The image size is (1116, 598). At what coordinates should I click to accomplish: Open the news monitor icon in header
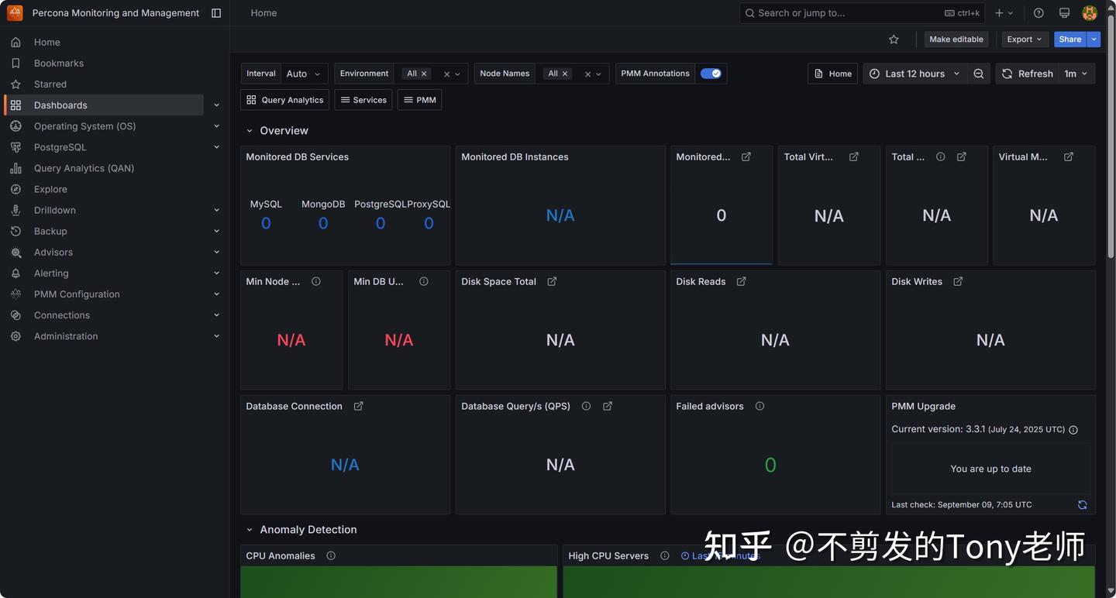(1064, 13)
